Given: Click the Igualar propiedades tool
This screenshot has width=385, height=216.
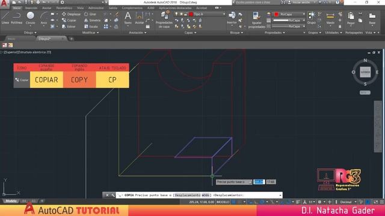Looking at the screenshot, I should [x=257, y=20].
